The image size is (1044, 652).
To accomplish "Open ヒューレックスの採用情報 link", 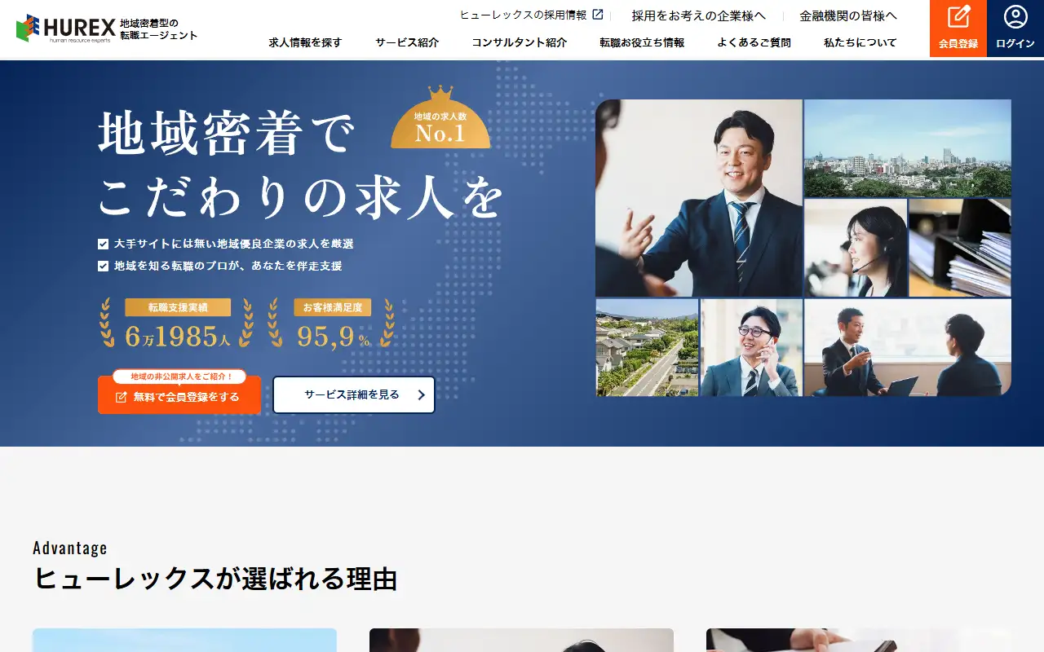I will pyautogui.click(x=531, y=15).
